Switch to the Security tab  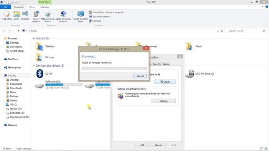[157, 64]
